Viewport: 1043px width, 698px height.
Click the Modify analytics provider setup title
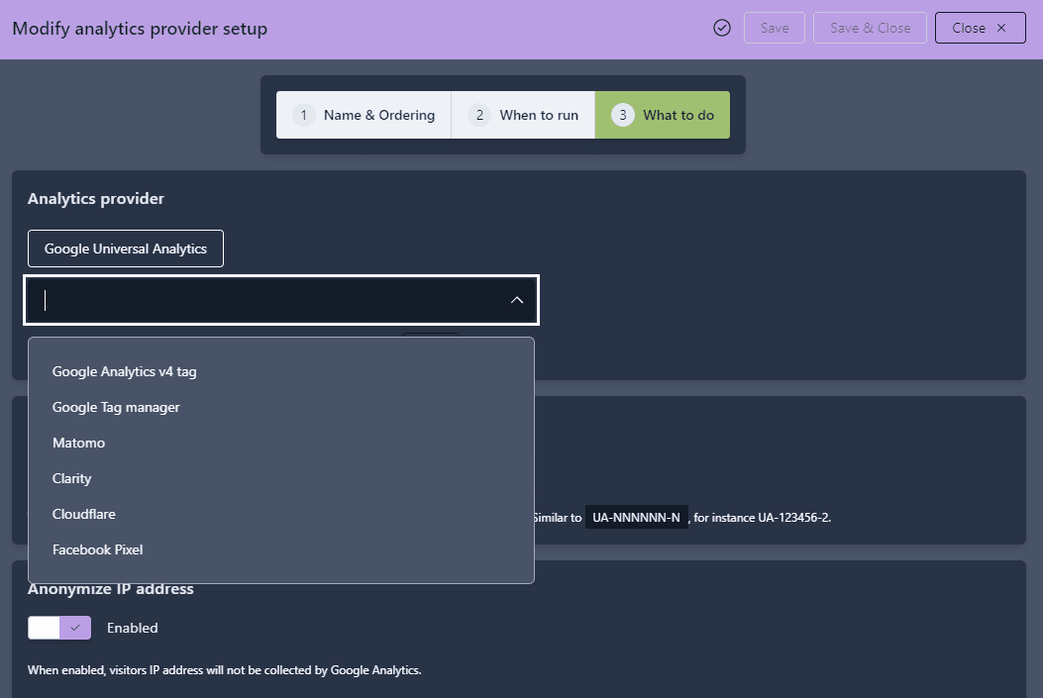click(x=140, y=29)
